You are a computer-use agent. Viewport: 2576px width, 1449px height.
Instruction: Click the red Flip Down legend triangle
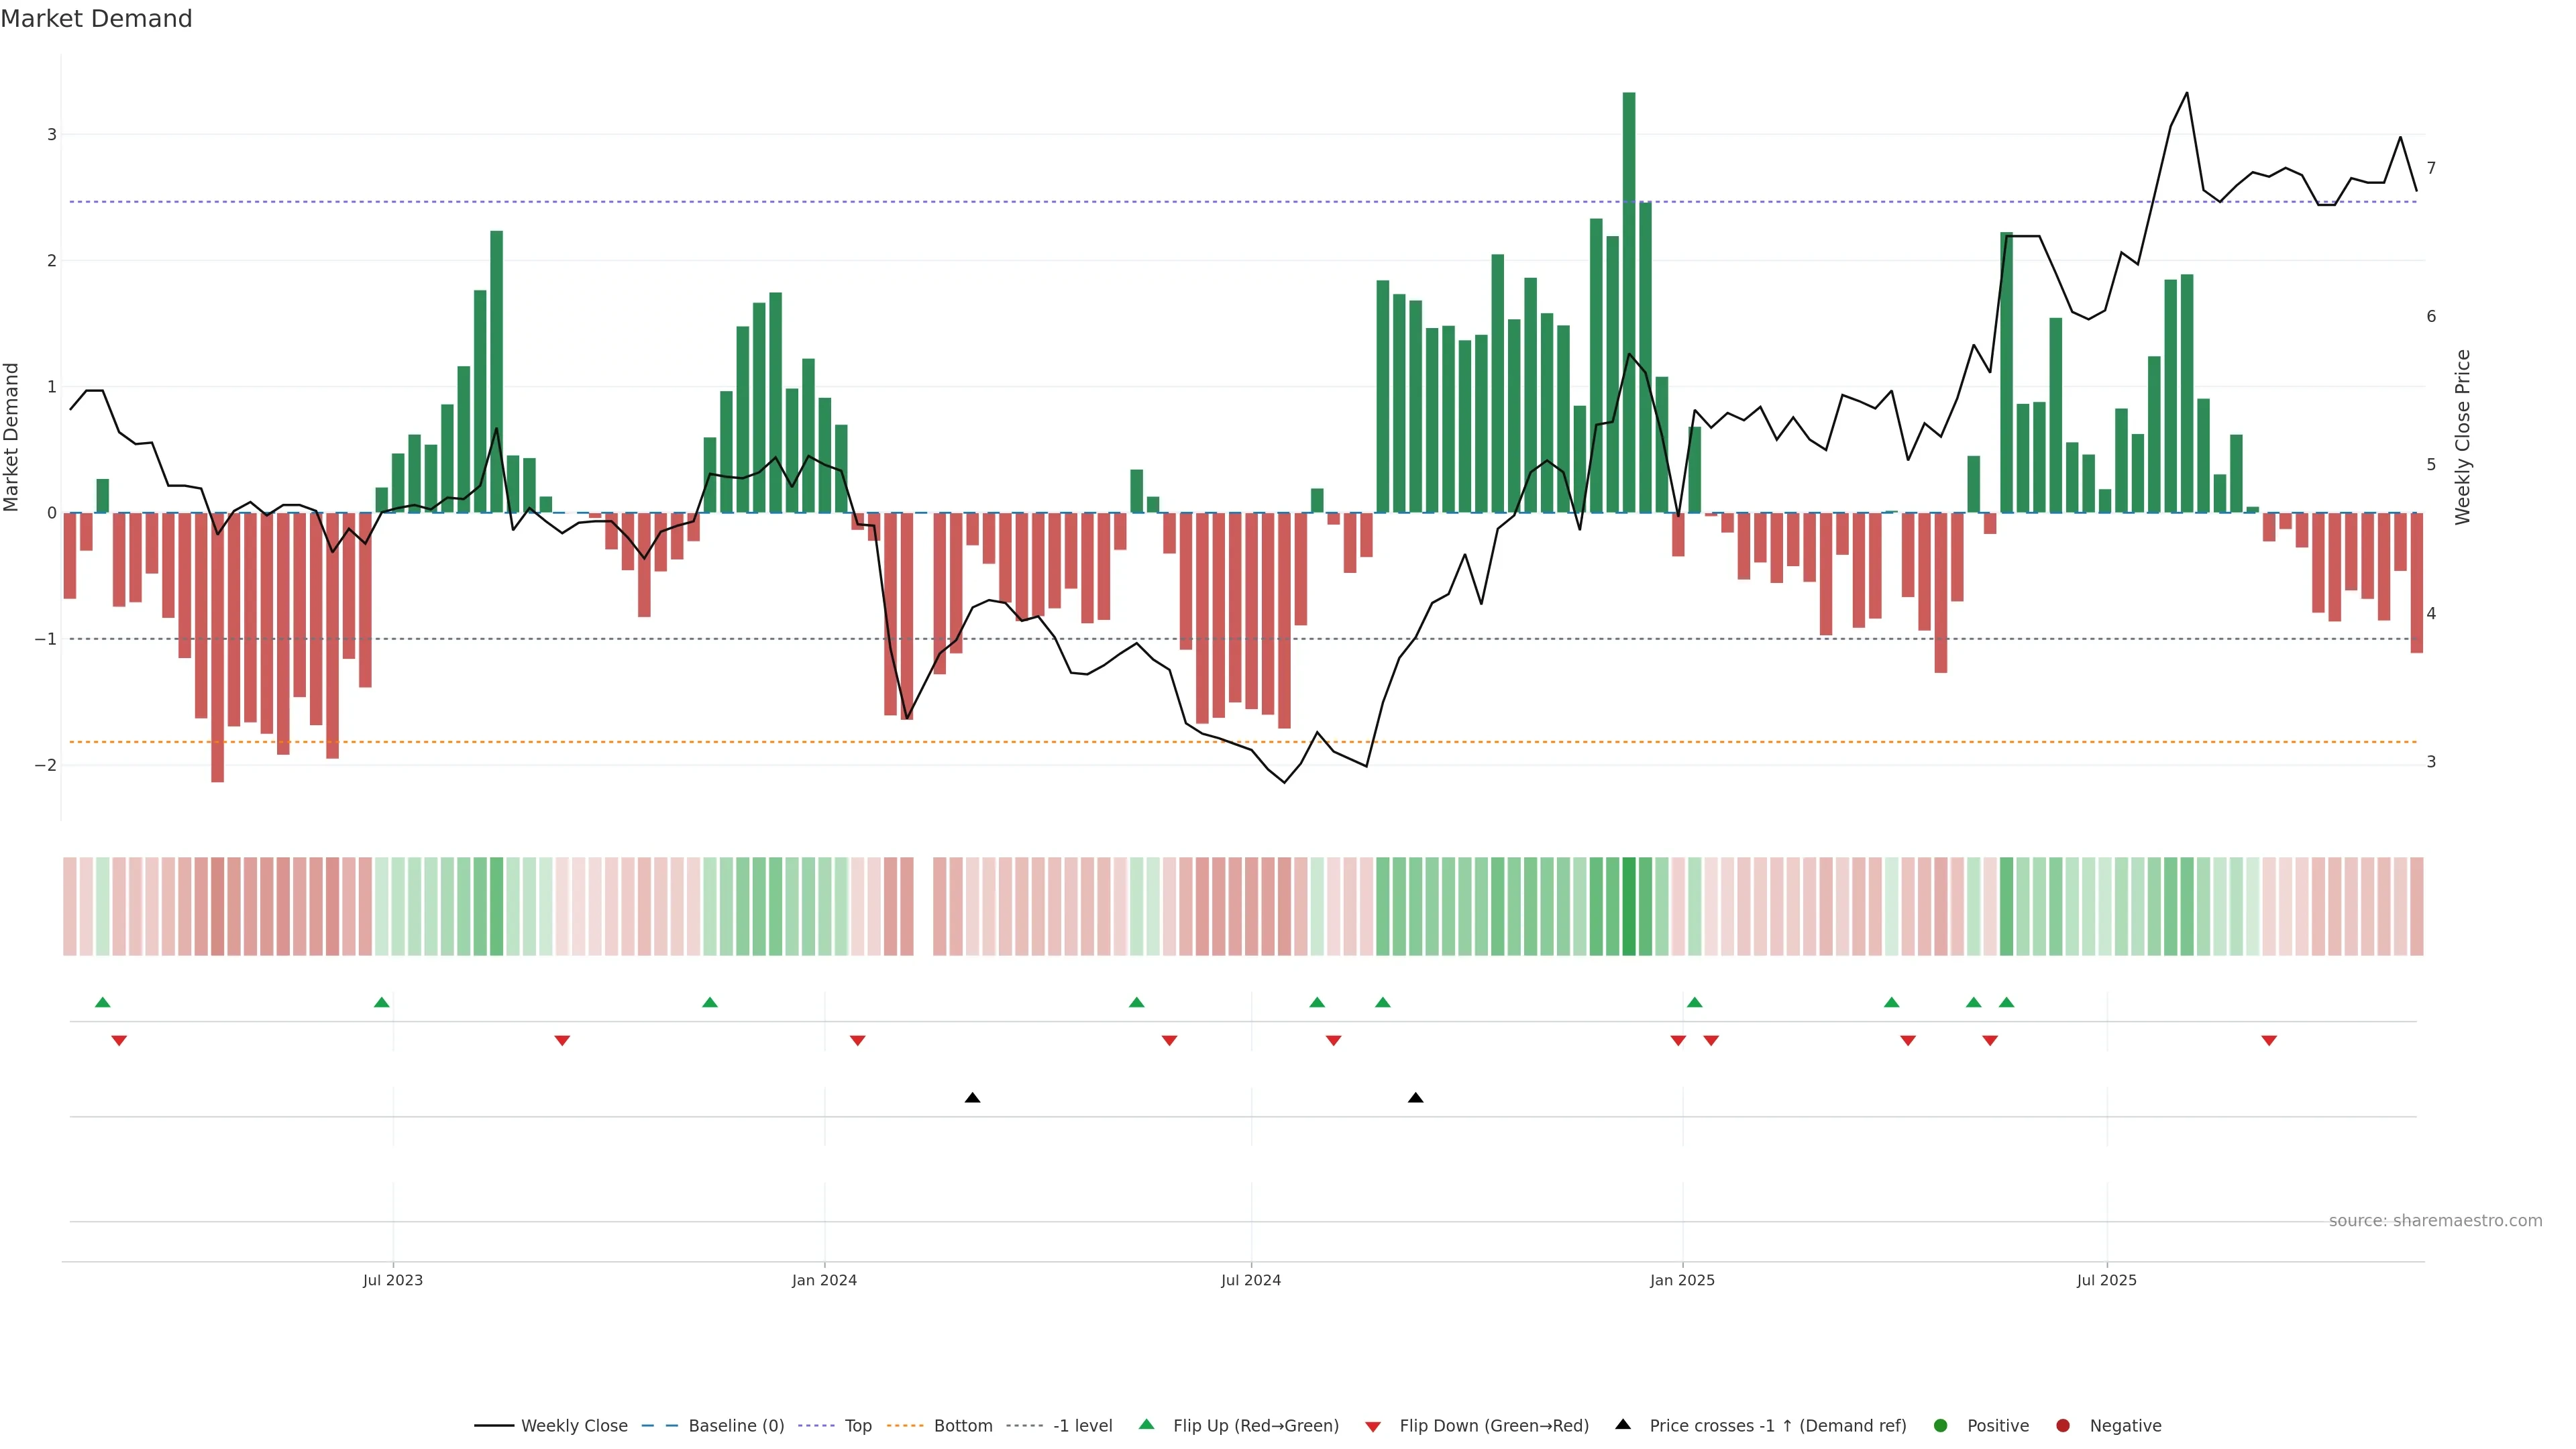pyautogui.click(x=1373, y=1426)
